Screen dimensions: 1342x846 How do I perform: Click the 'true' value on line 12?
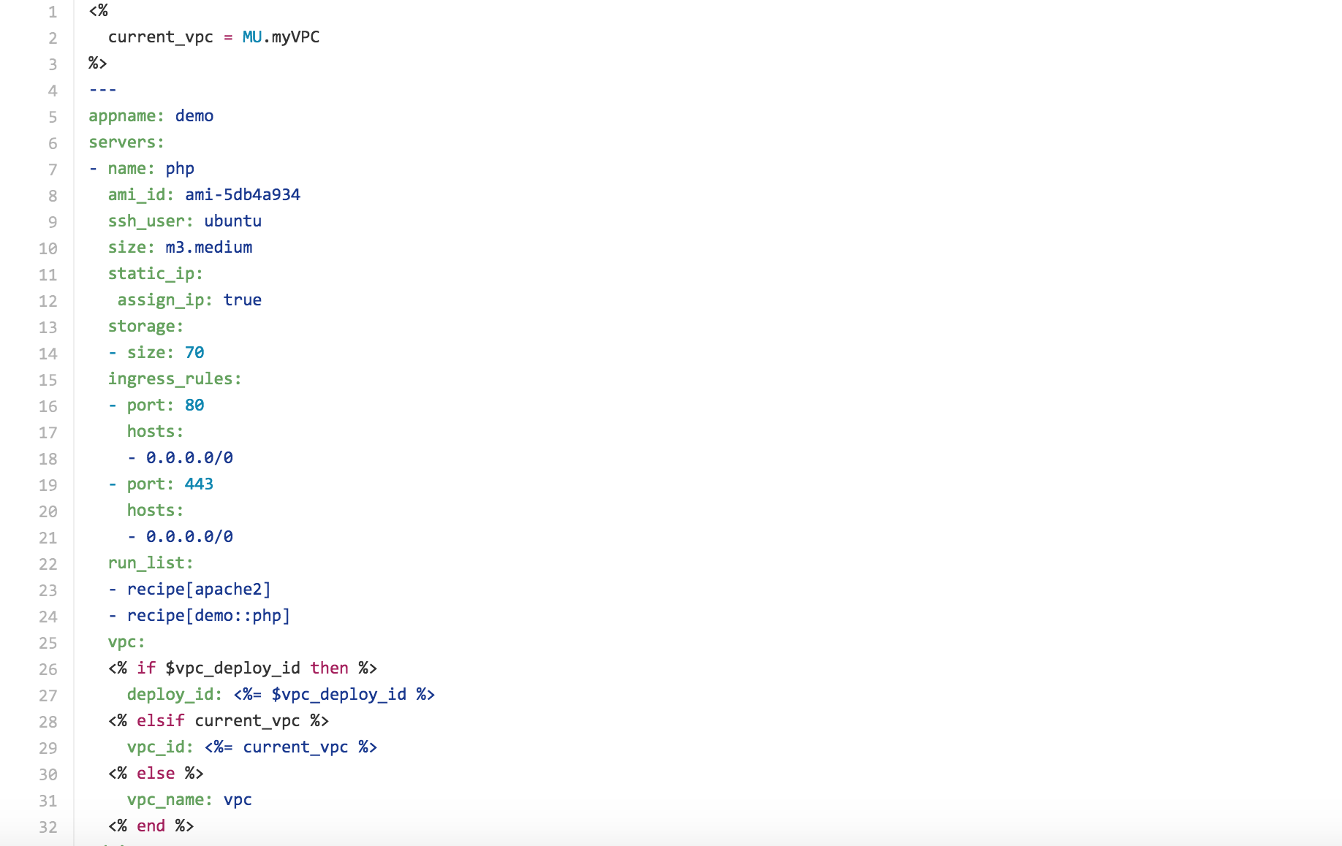(x=243, y=300)
